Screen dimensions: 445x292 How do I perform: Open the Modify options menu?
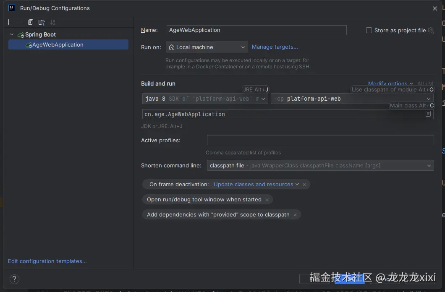pos(390,83)
